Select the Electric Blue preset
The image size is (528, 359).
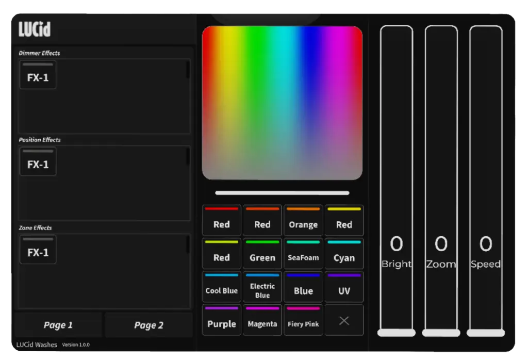[x=262, y=287]
